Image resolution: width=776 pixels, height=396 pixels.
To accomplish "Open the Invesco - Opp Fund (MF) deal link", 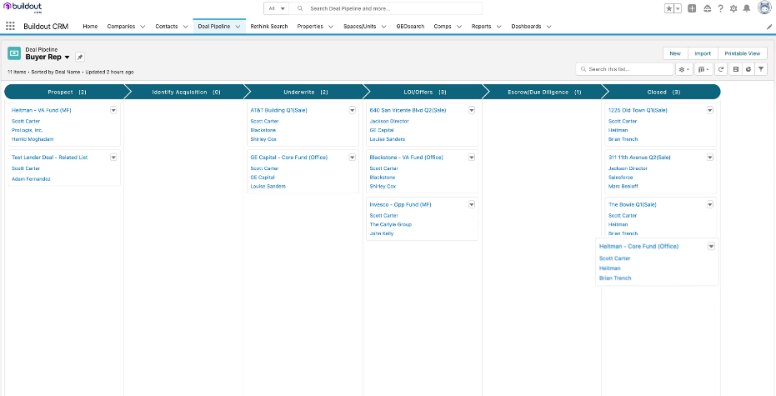I will coord(401,204).
